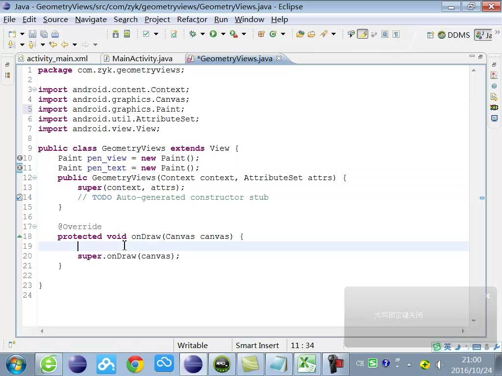Click the task marker on line 14
The width and height of the screenshot is (502, 376).
(x=19, y=197)
